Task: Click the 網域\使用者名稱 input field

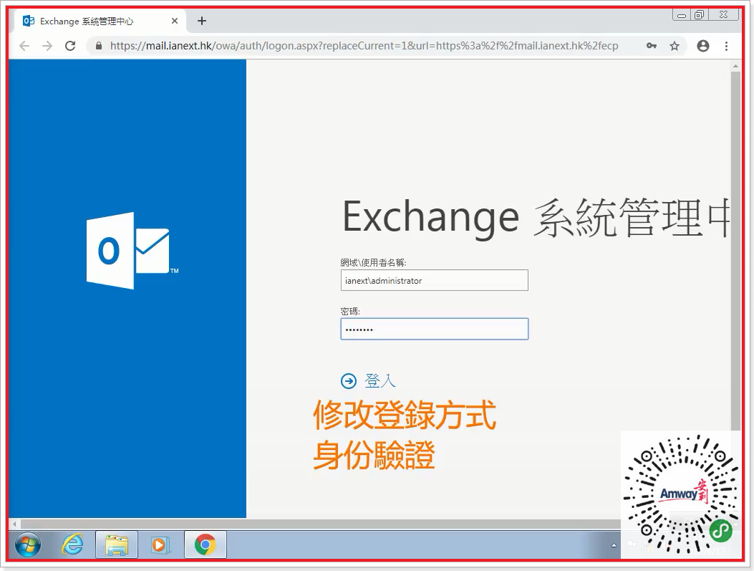Action: click(x=434, y=280)
